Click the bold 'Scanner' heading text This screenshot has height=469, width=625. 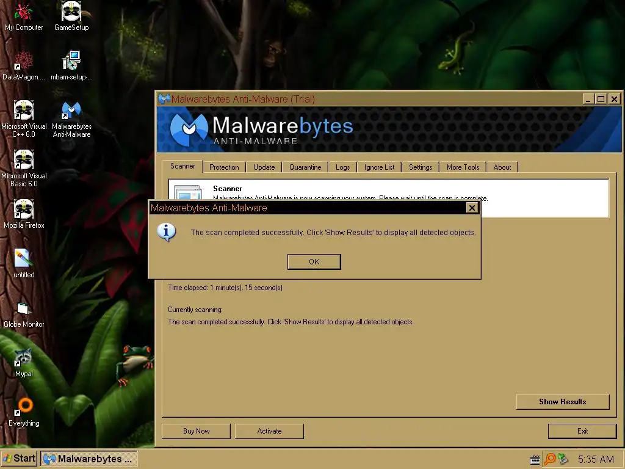(x=227, y=189)
